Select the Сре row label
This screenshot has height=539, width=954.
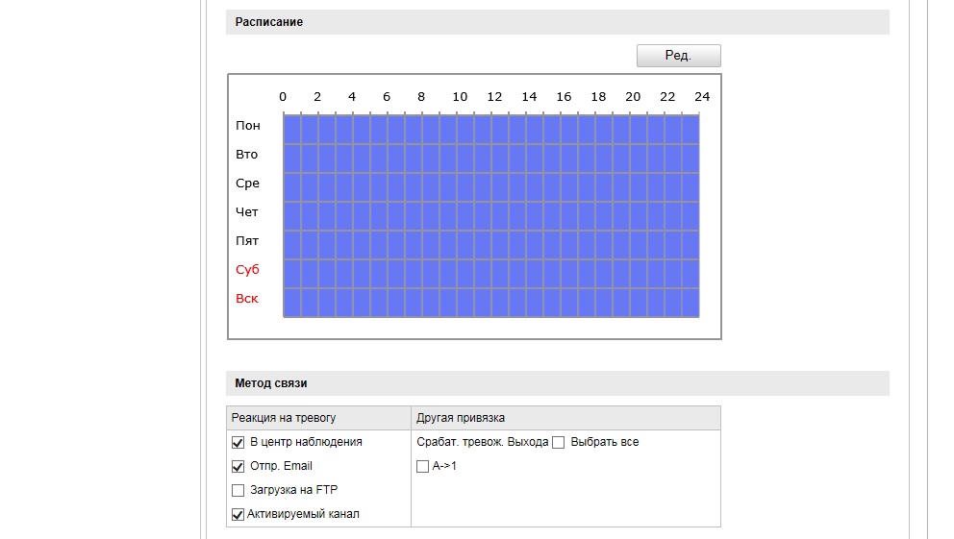tap(247, 183)
